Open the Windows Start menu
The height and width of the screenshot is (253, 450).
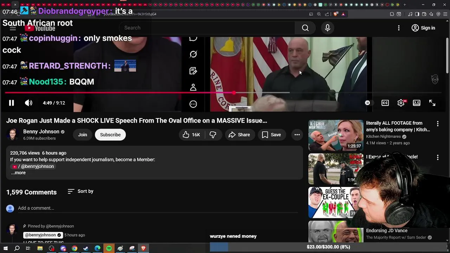[5, 248]
